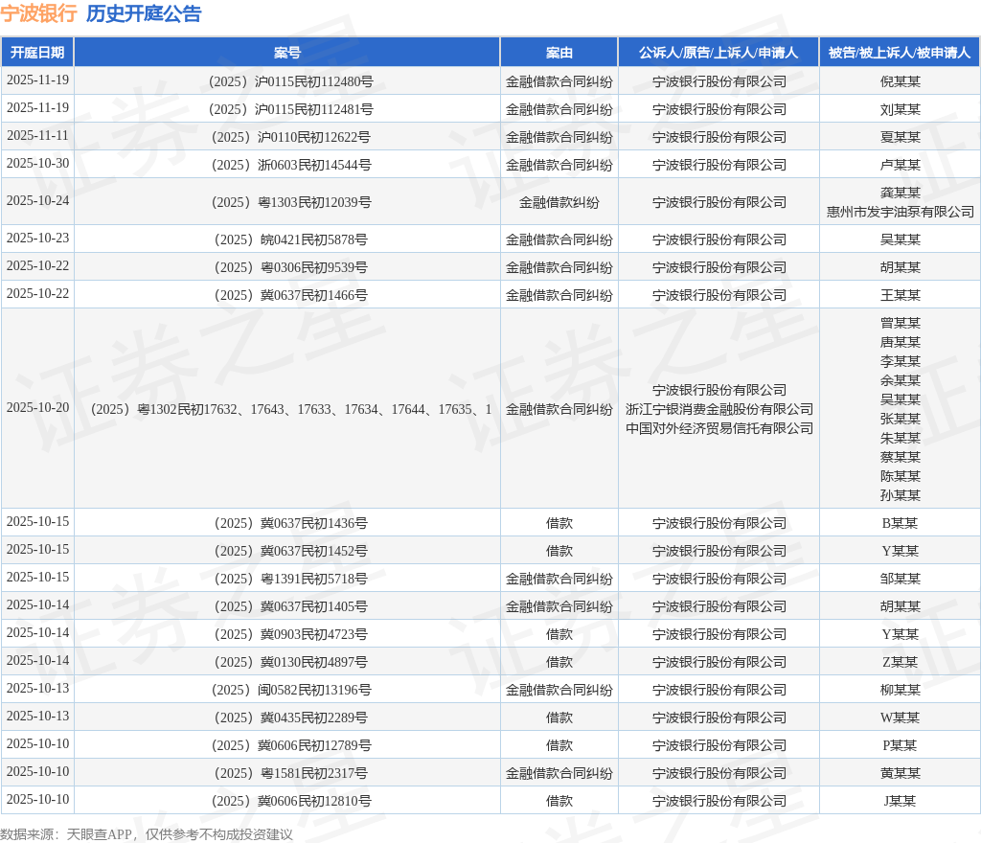Viewport: 981px width, 843px height.
Task: Select case number 沪0115民初112480号
Action: click(x=291, y=82)
